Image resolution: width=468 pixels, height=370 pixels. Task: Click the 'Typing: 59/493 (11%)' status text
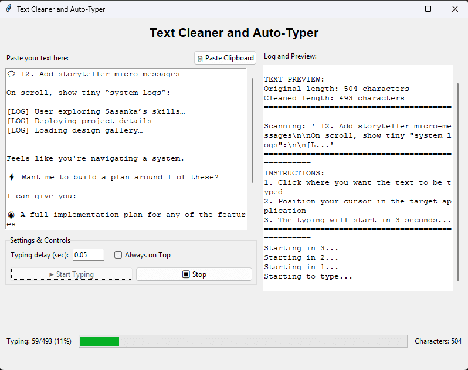pyautogui.click(x=39, y=341)
